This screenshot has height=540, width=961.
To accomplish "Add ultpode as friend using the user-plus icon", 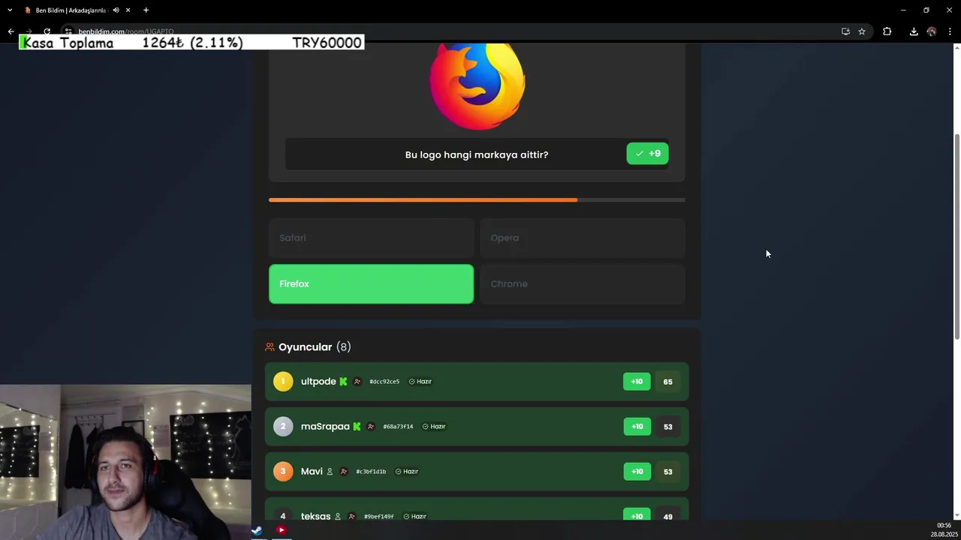I will click(x=357, y=382).
